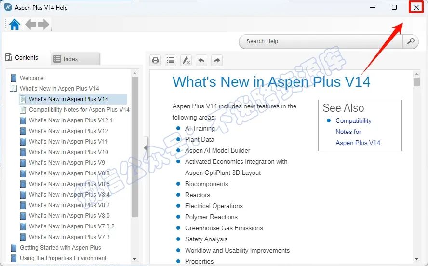The height and width of the screenshot is (266, 428).
Task: Open What's New in Aspen Plus V8.2
Action: [x=69, y=205]
